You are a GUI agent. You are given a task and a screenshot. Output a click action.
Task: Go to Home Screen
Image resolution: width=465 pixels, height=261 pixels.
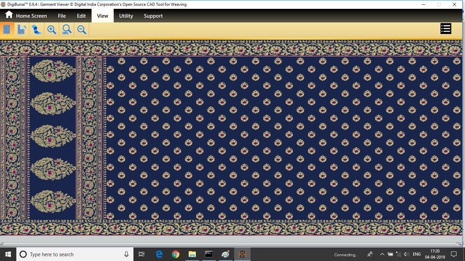click(26, 16)
